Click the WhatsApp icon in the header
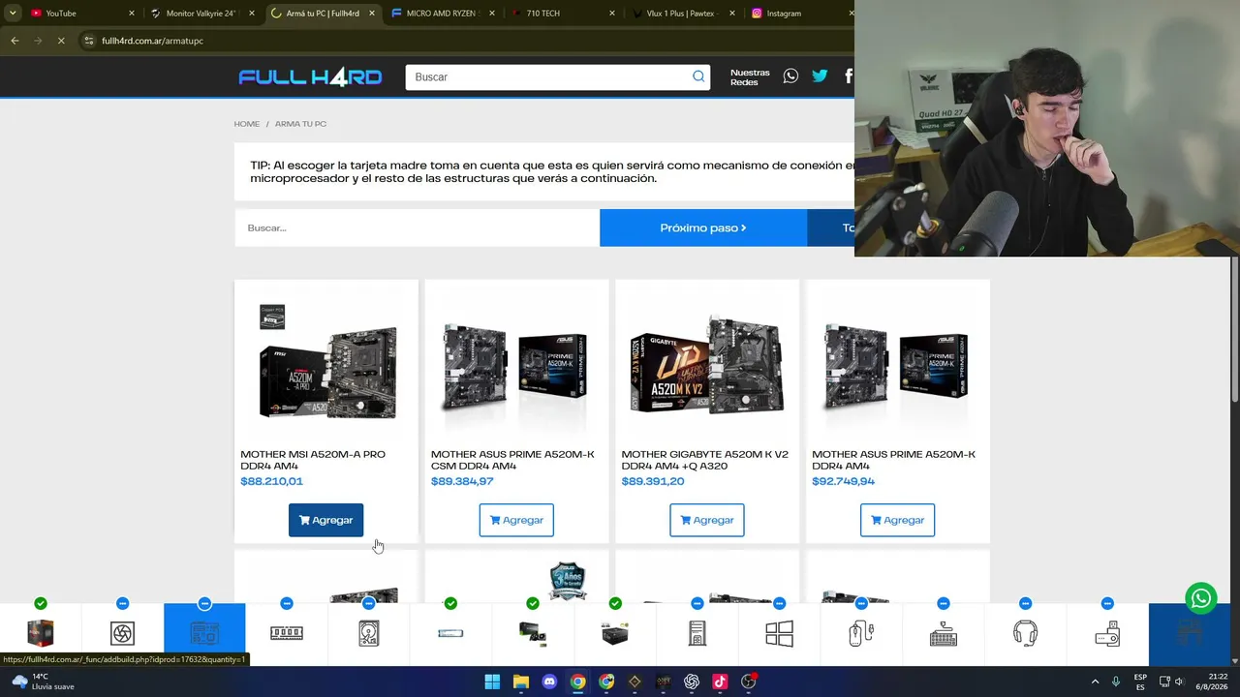 pyautogui.click(x=790, y=76)
